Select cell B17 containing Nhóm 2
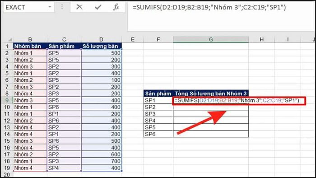This screenshot has height=178, width=316. click(x=30, y=155)
